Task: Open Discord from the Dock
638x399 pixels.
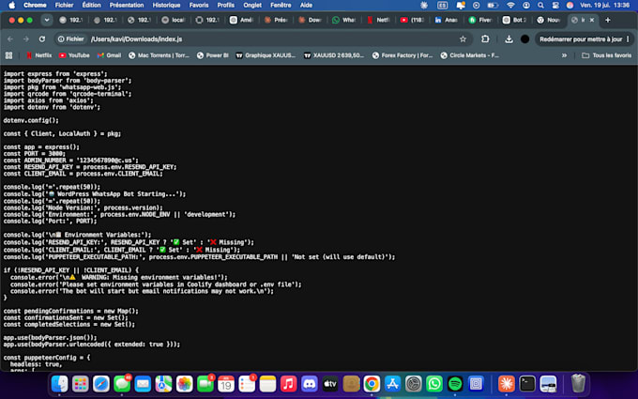Action: tap(310, 384)
